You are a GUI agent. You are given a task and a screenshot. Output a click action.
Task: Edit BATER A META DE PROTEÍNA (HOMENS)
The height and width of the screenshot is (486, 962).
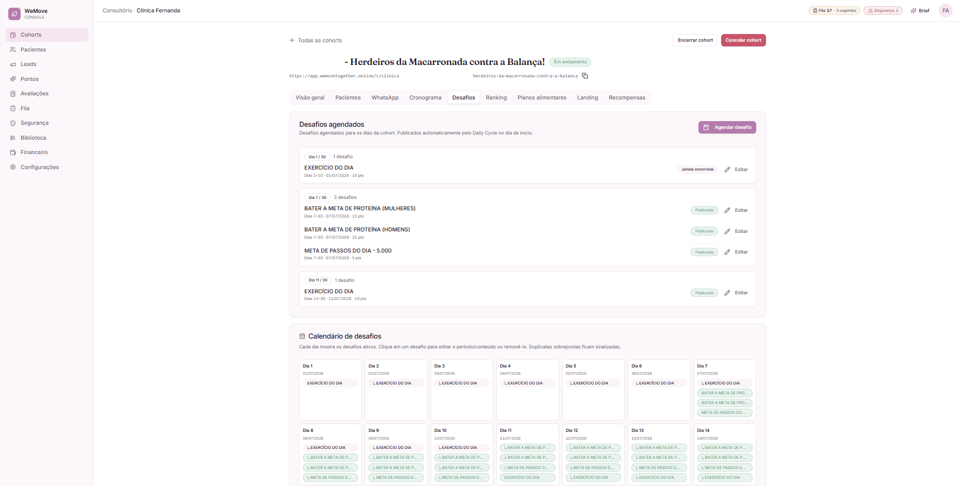736,231
